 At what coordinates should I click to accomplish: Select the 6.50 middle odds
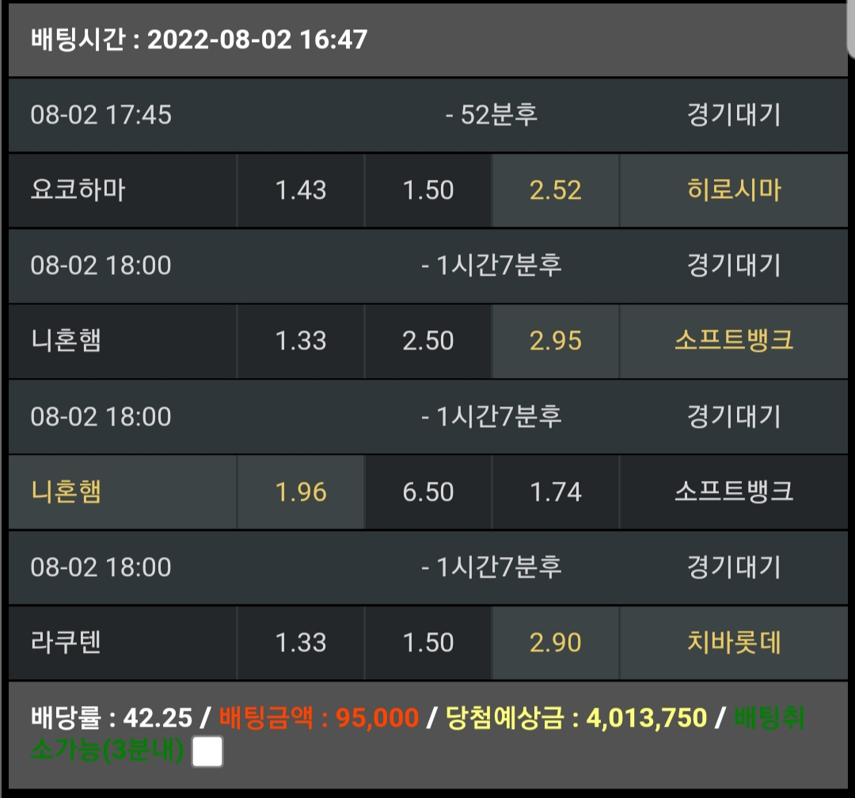tap(428, 492)
